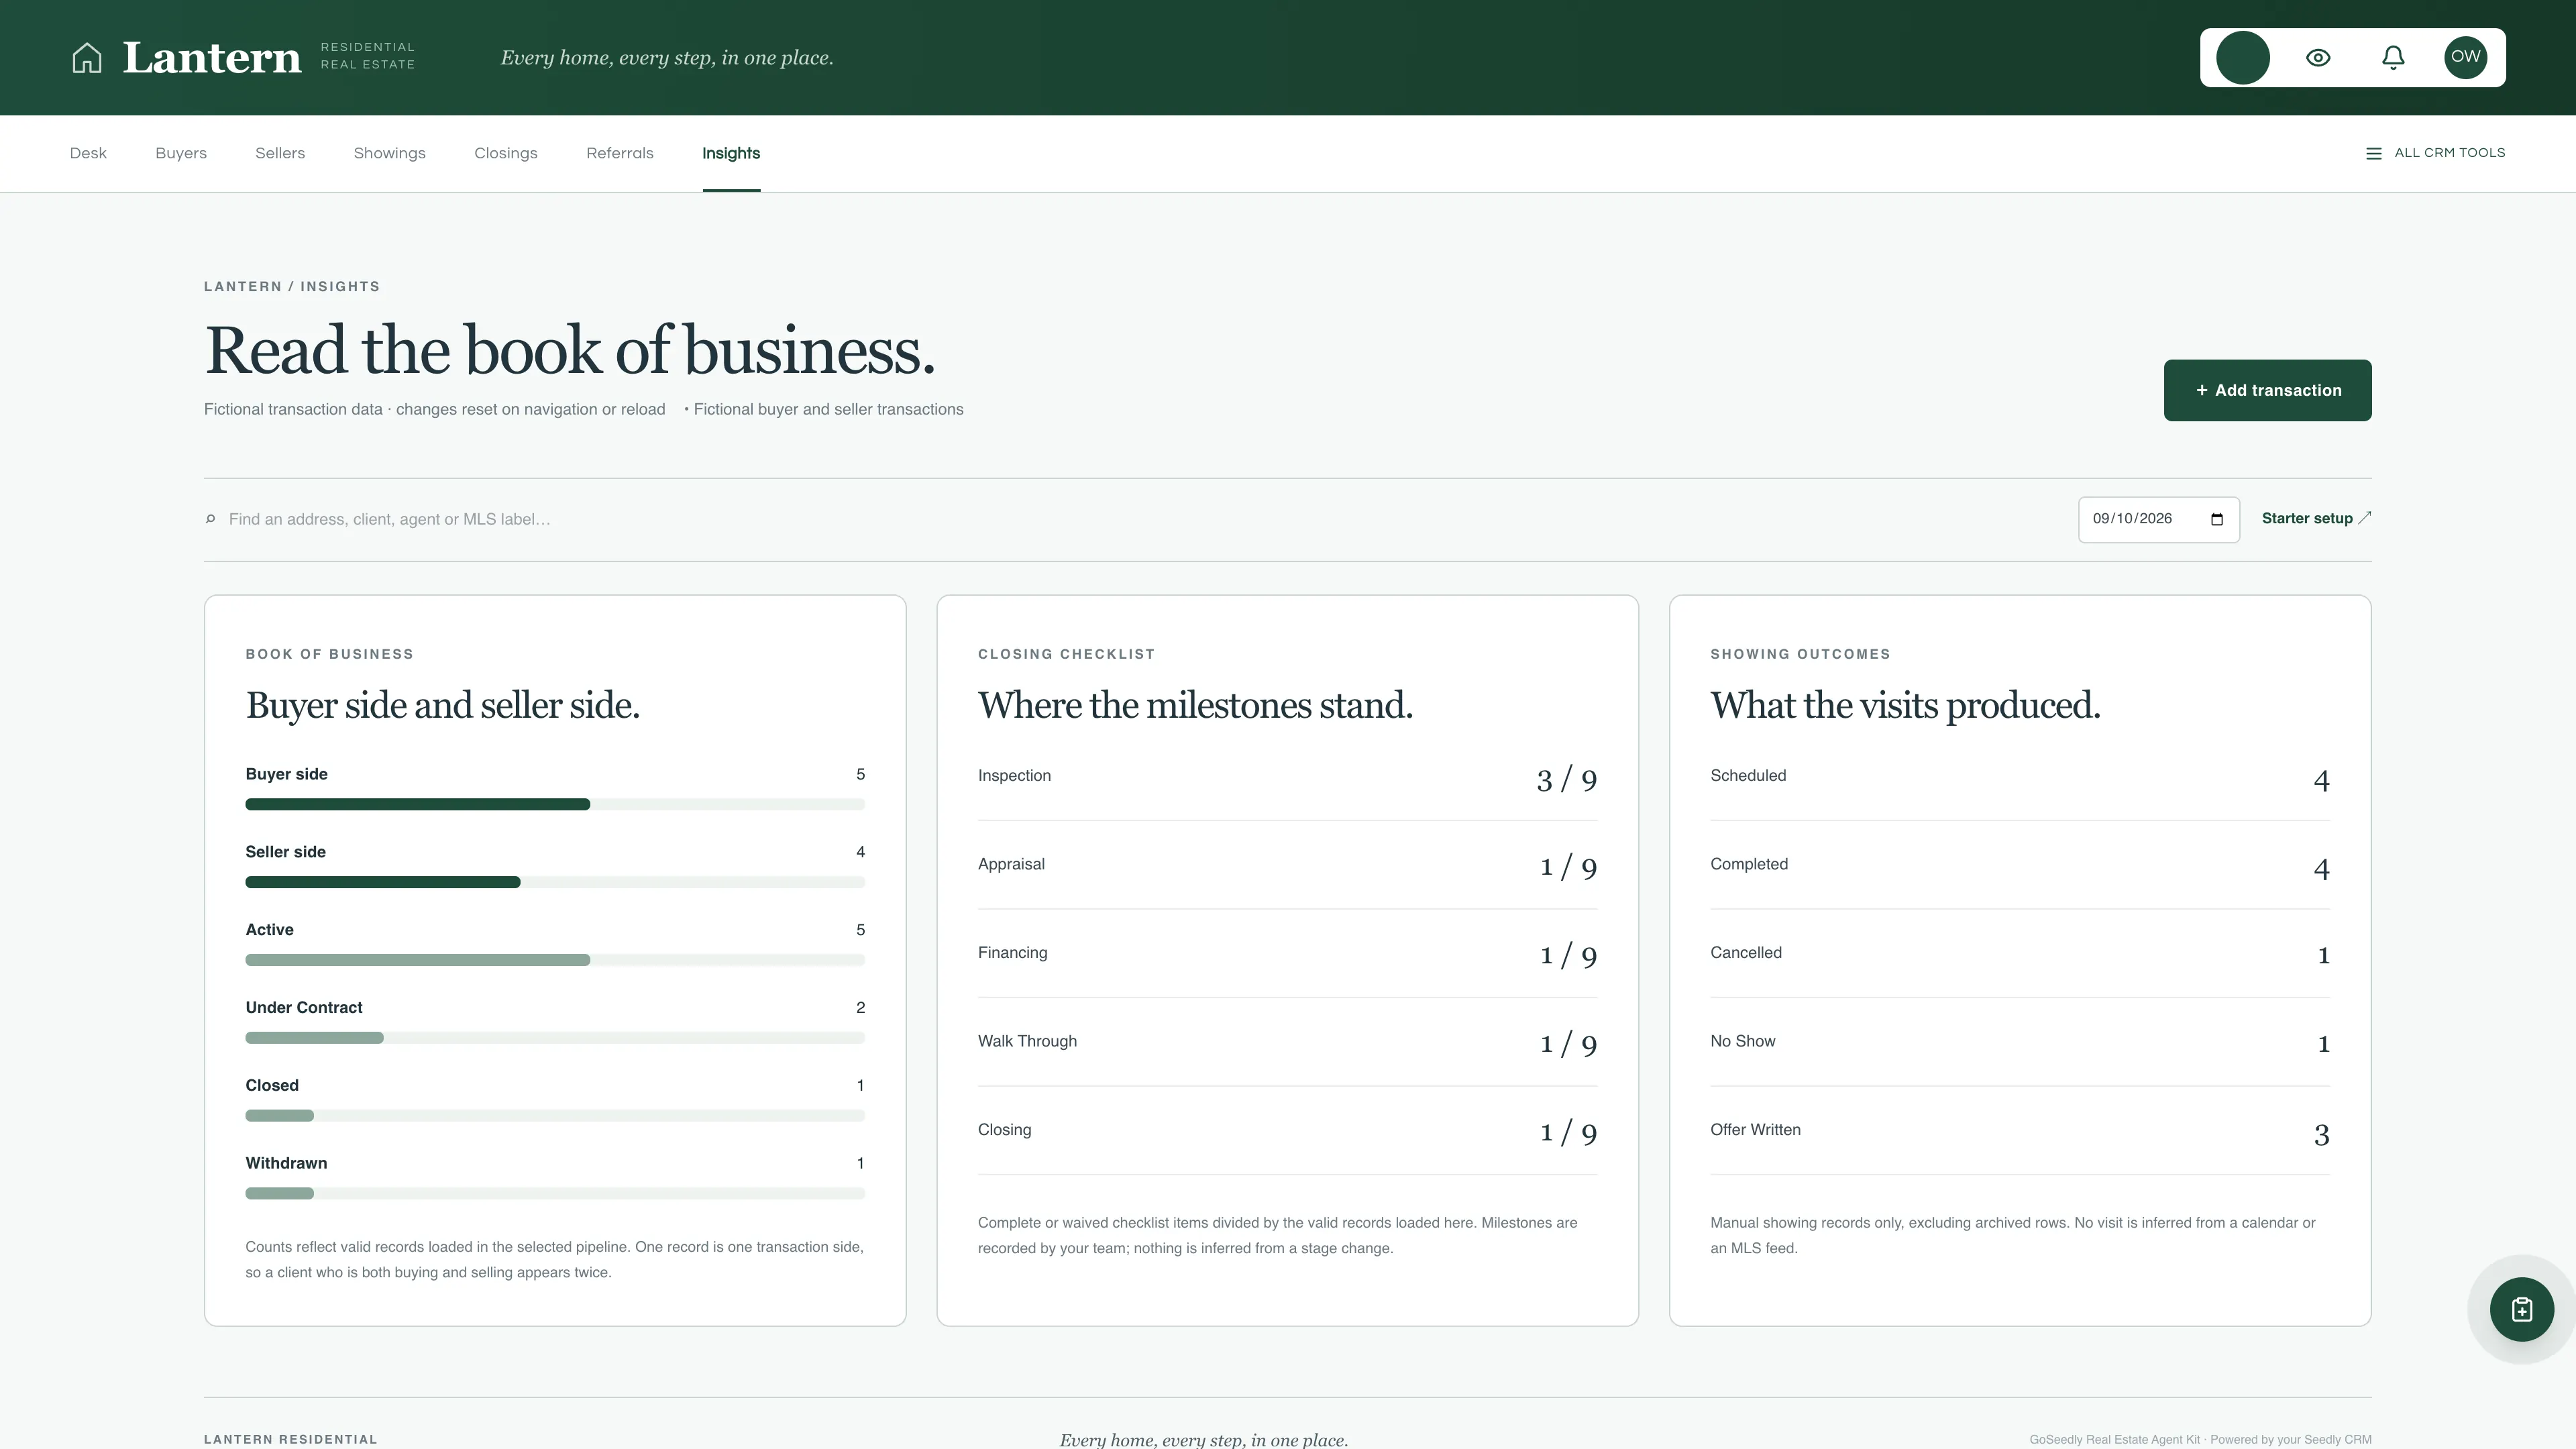
Task: Switch to the Buyers tab
Action: pos(181,153)
